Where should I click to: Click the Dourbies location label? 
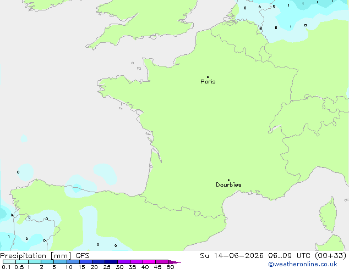228,184
